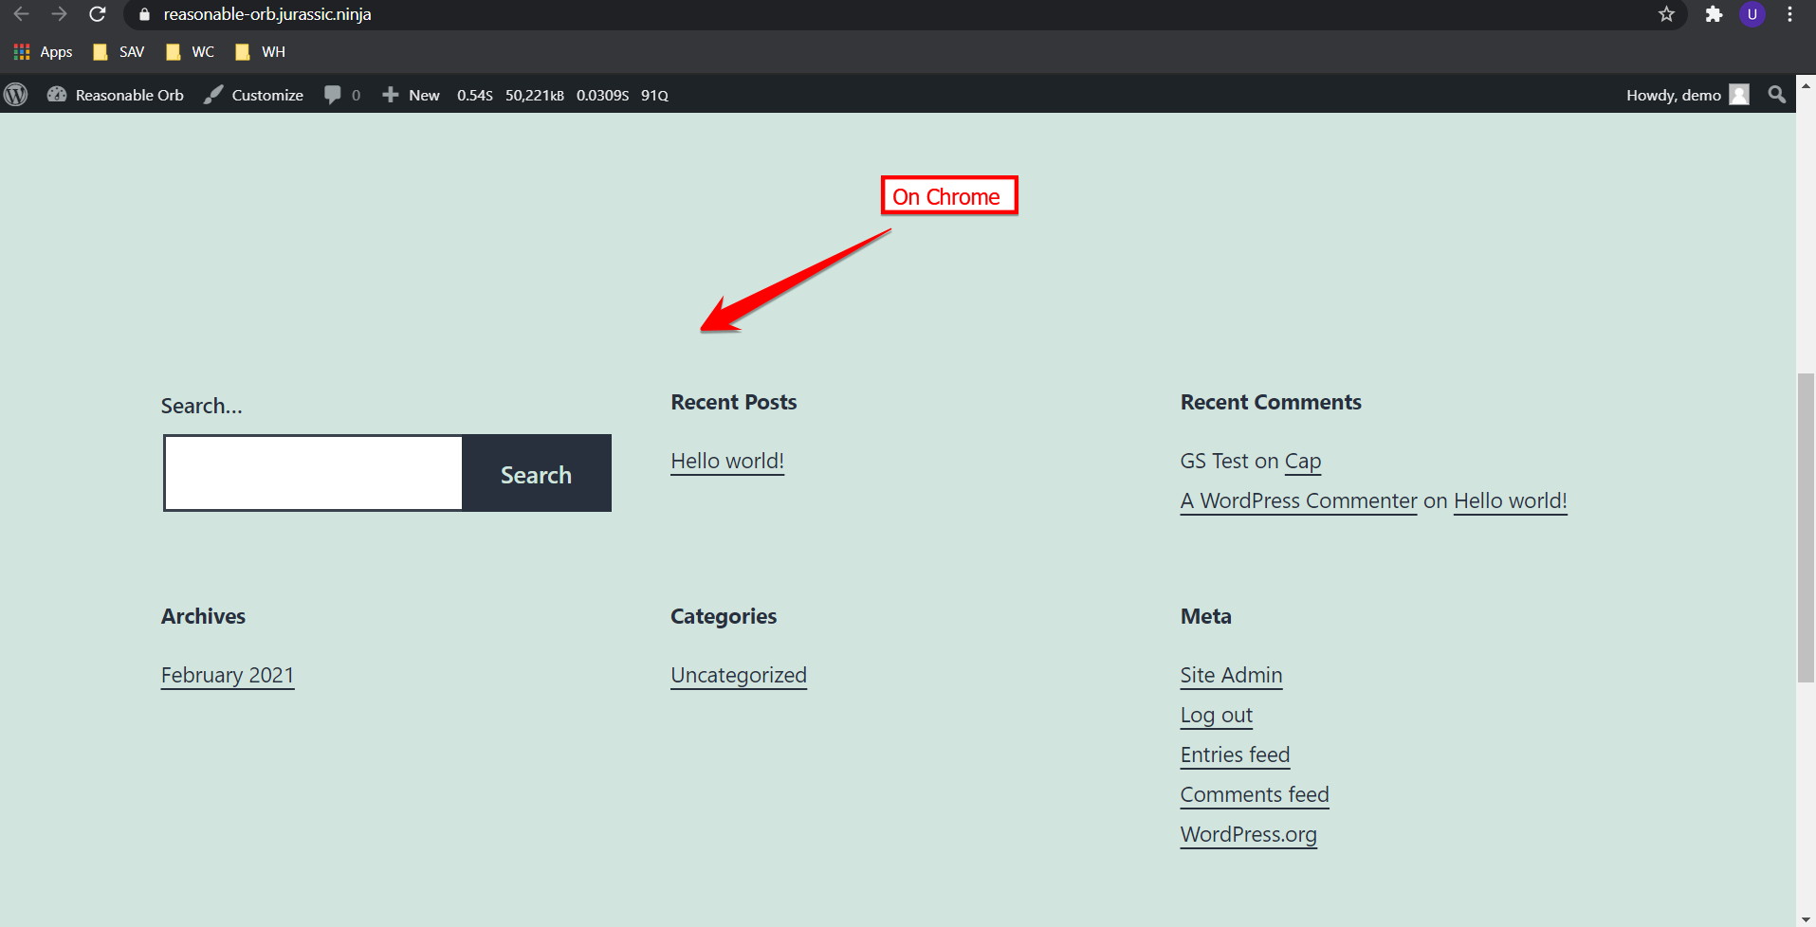
Task: Expand the SAV bookmarks folder
Action: click(x=118, y=51)
